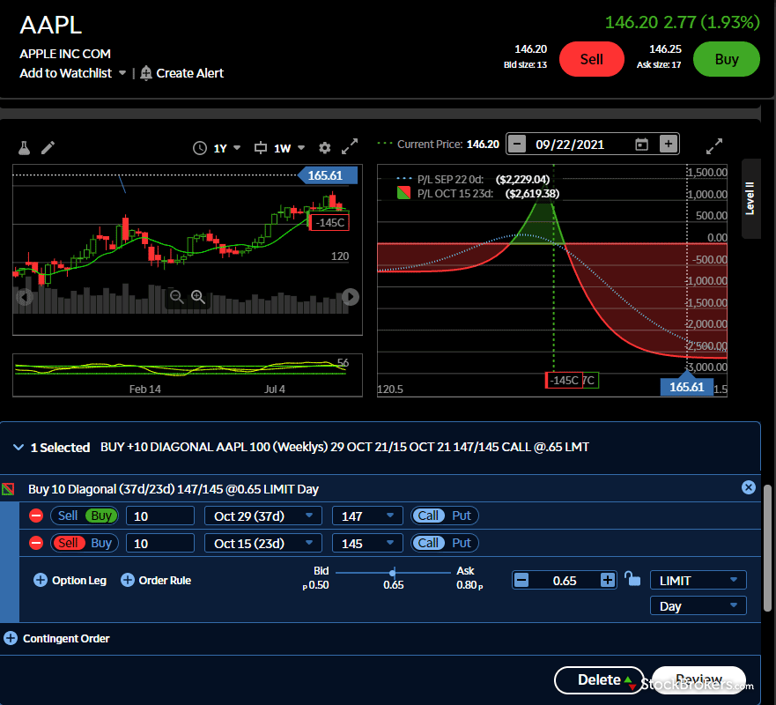Open the calendar date picker icon
Image resolution: width=776 pixels, height=705 pixels.
[x=641, y=145]
